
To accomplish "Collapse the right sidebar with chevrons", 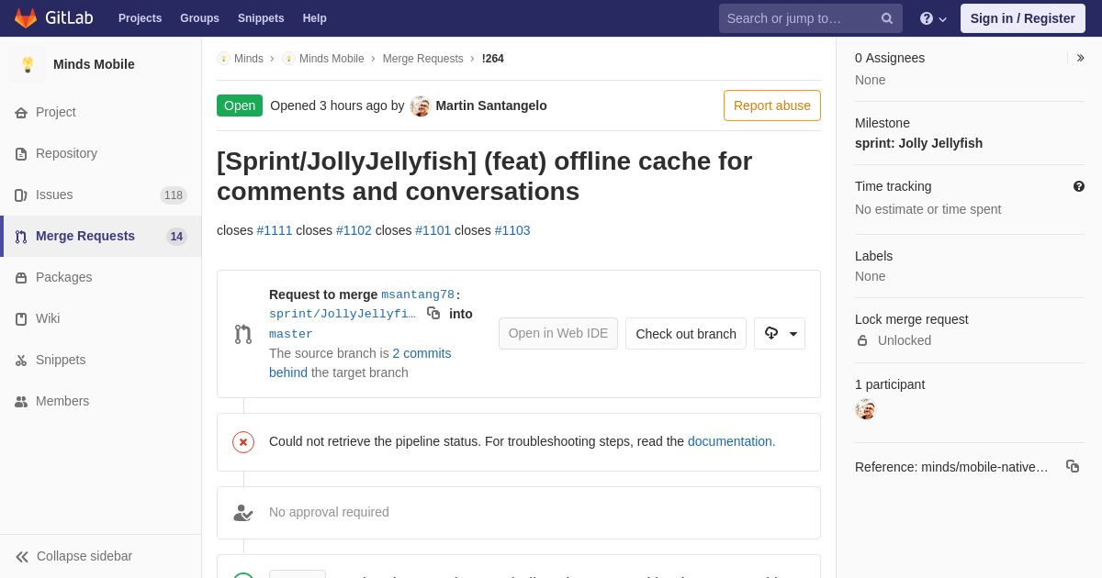I will point(1080,58).
